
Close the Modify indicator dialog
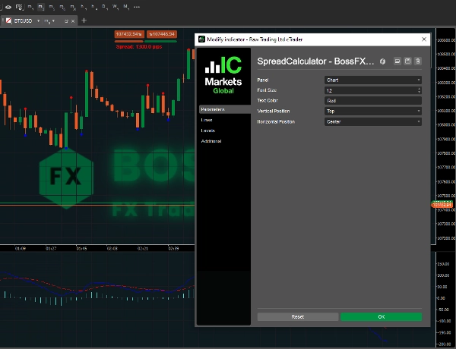pyautogui.click(x=424, y=39)
